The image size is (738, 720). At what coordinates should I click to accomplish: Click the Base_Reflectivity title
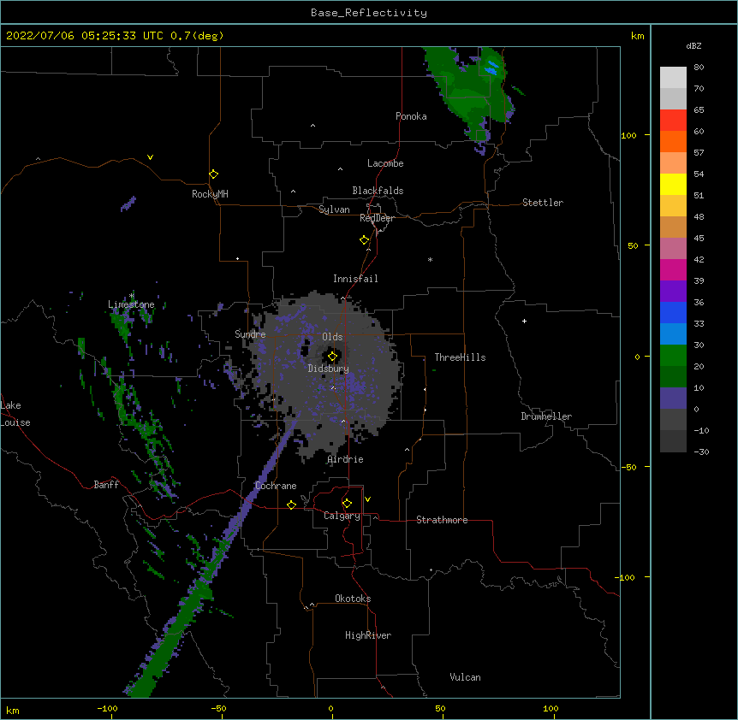pos(369,13)
